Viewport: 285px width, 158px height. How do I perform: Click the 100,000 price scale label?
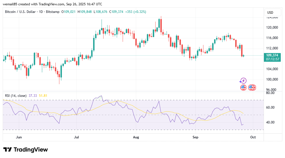272,79
